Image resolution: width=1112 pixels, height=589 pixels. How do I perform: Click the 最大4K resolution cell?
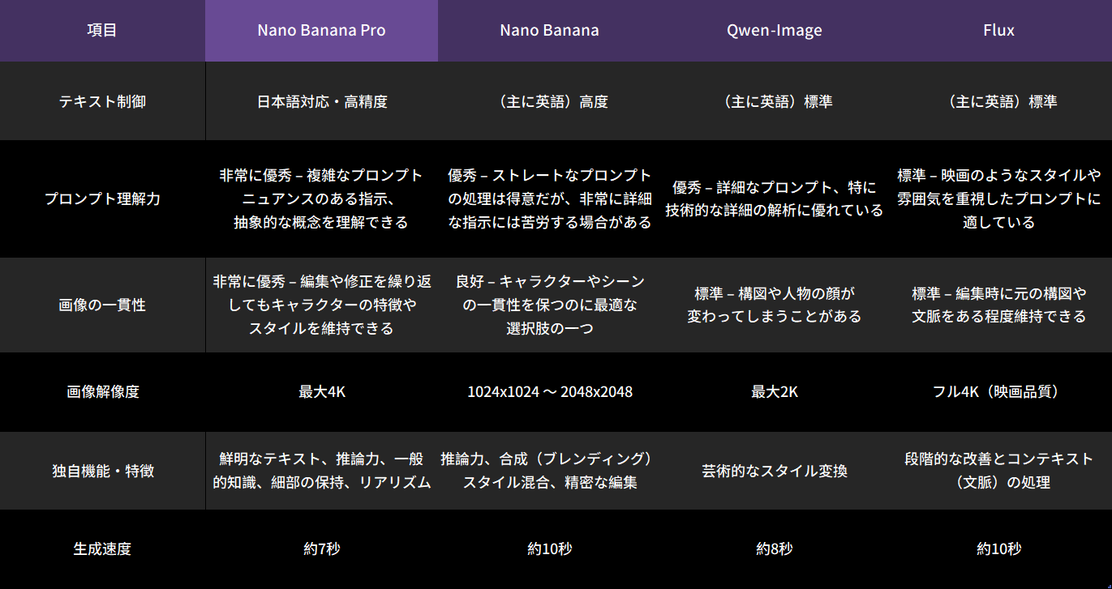pos(321,392)
